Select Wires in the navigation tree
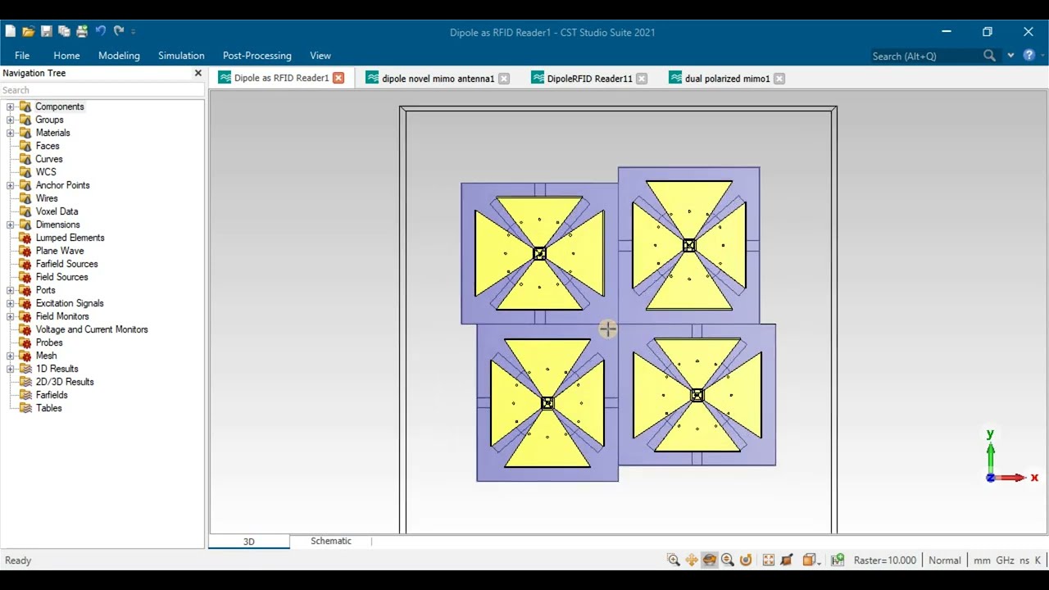This screenshot has width=1049, height=590. [x=47, y=198]
